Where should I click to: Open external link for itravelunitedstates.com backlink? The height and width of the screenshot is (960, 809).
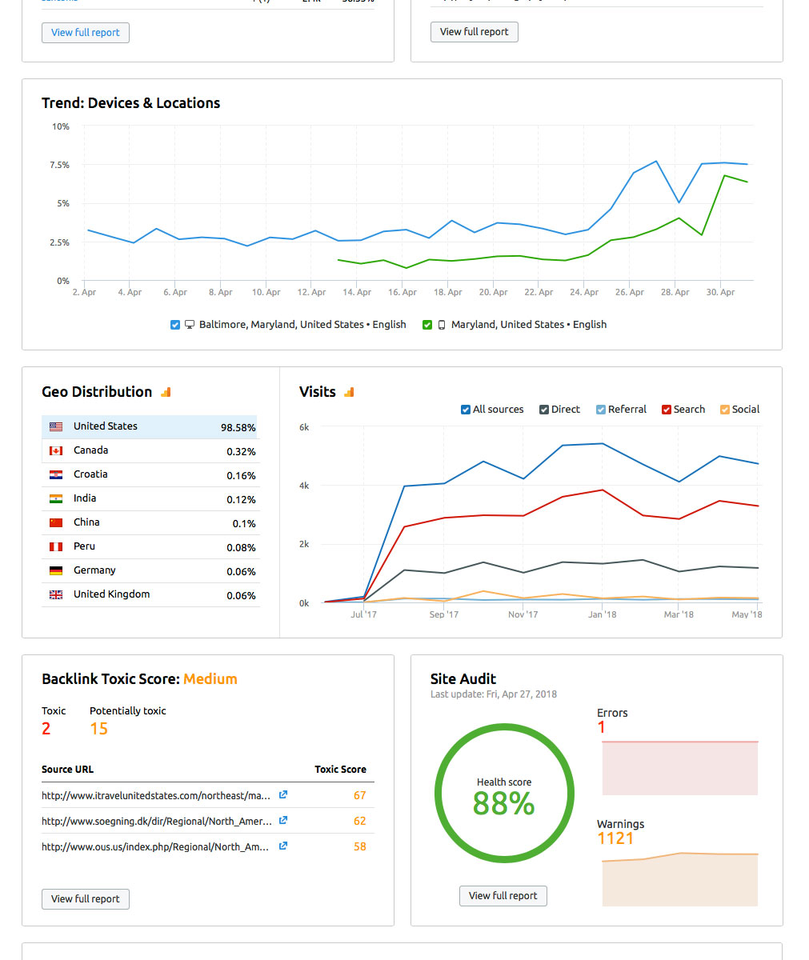283,795
